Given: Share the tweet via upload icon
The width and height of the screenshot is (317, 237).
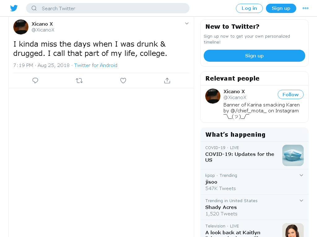Looking at the screenshot, I should pos(167,81).
